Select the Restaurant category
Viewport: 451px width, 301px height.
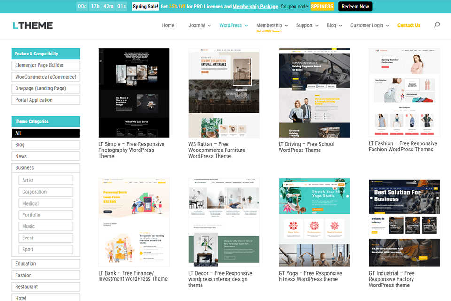click(x=46, y=286)
